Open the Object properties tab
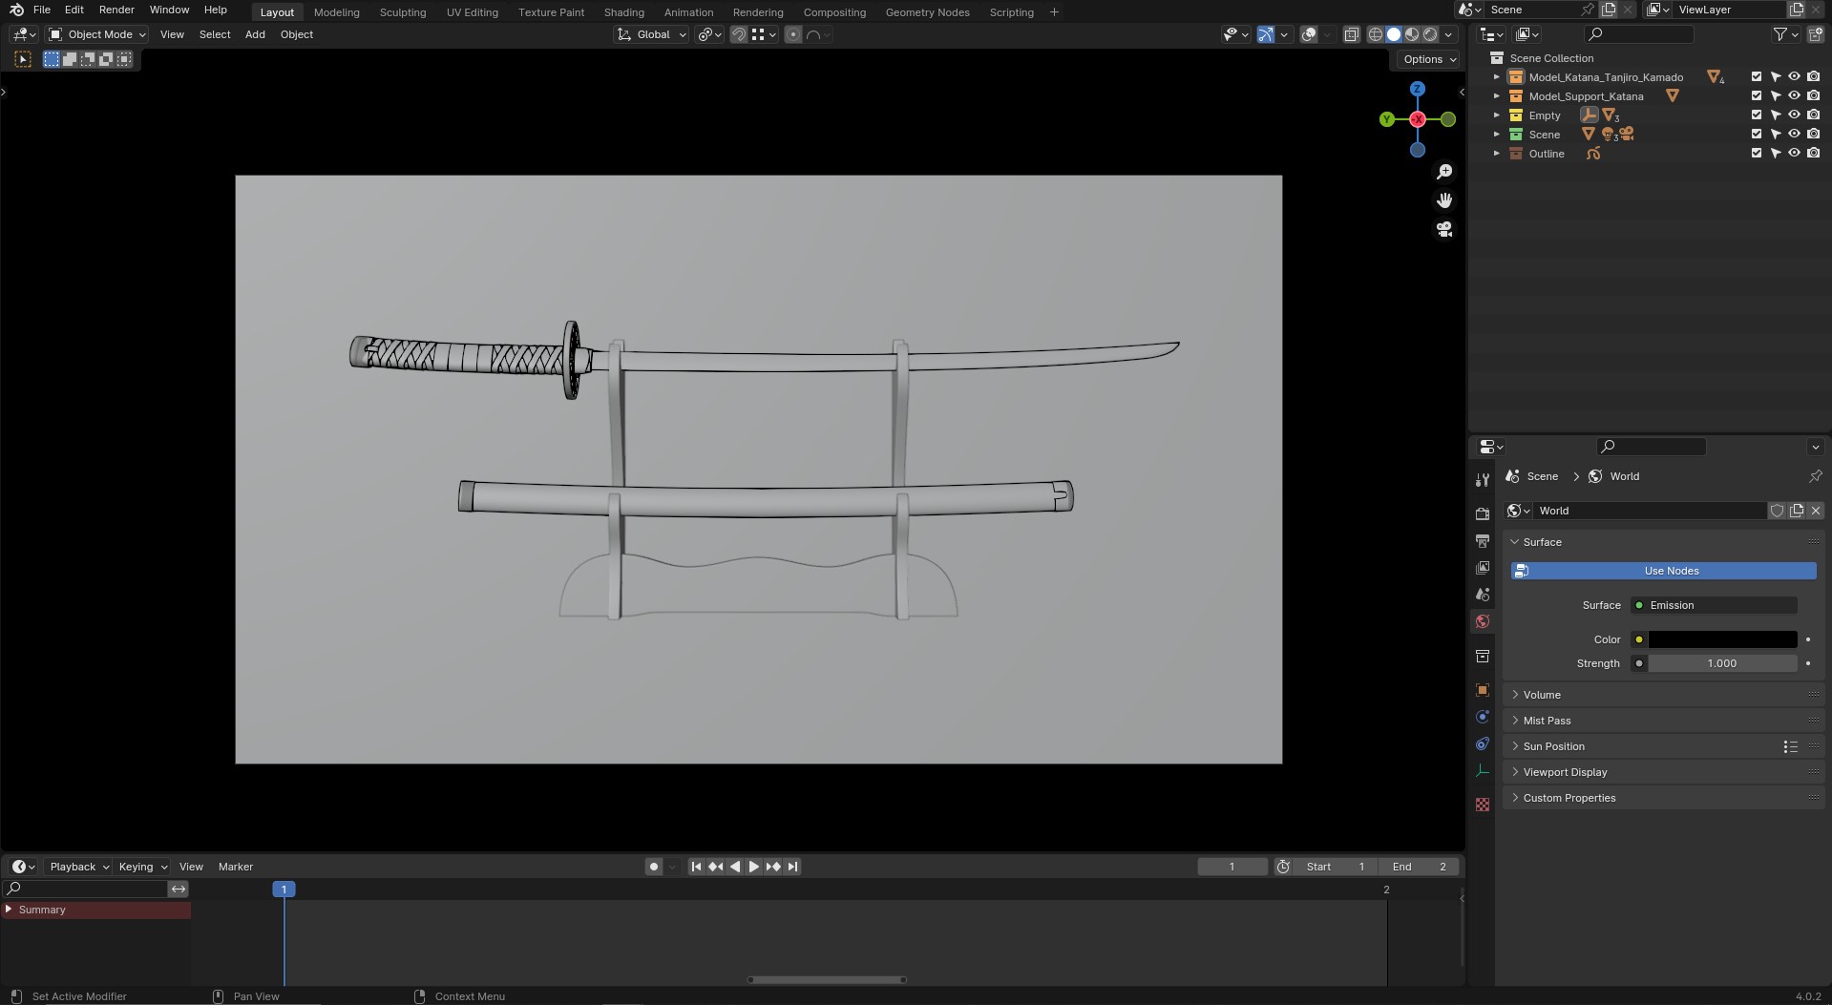This screenshot has width=1832, height=1005. point(1483,690)
